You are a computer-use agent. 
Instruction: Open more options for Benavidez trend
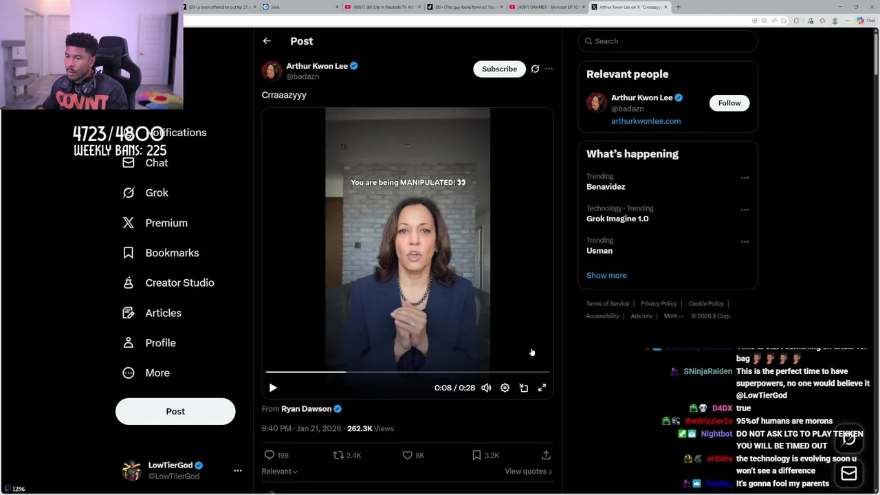pyautogui.click(x=745, y=177)
